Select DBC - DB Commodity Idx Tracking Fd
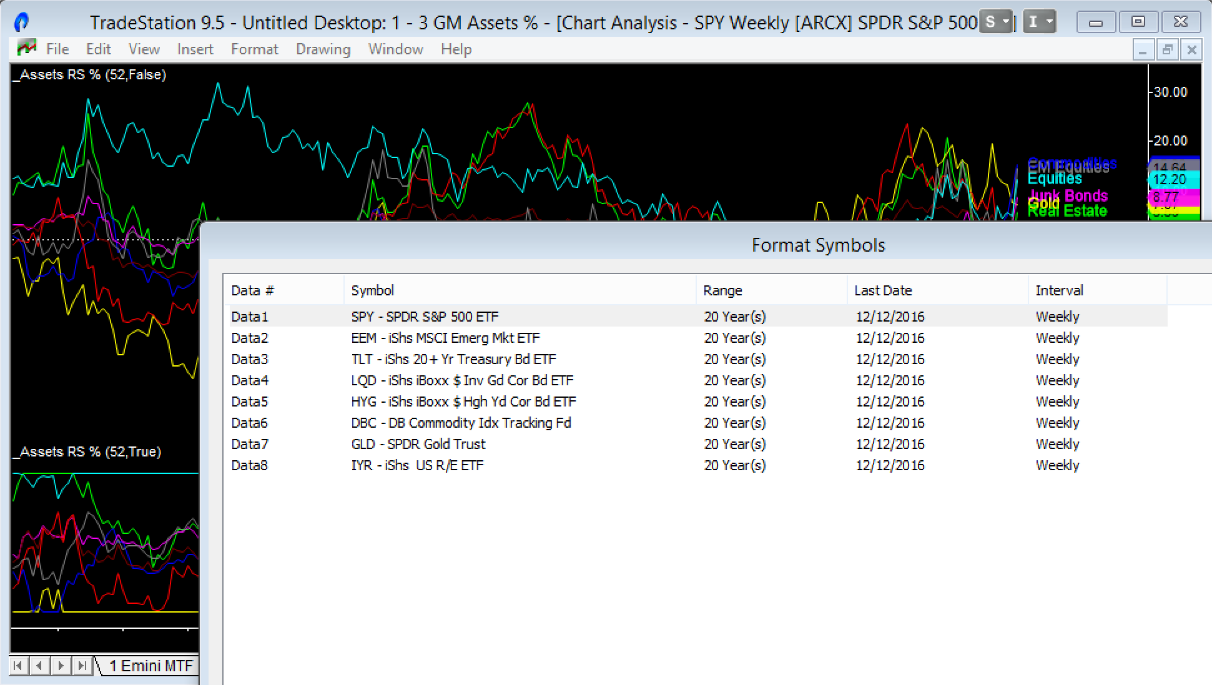Screen dimensions: 1212x685 point(461,423)
